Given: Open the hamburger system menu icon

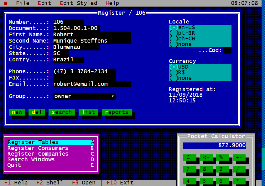Looking at the screenshot, I should (x=6, y=3).
